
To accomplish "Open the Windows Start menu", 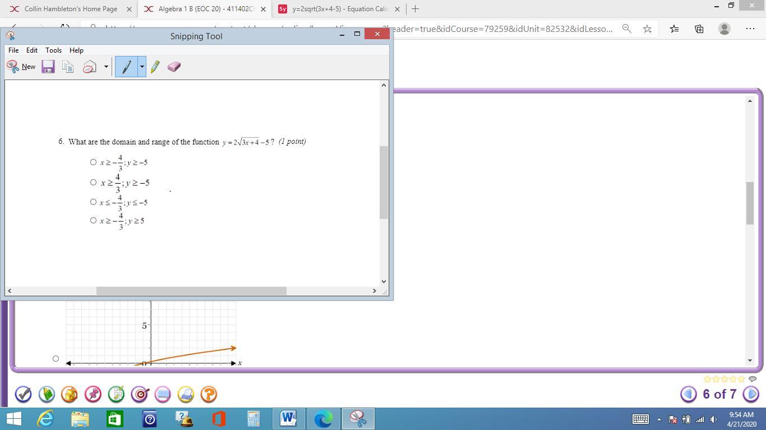I will (13, 419).
